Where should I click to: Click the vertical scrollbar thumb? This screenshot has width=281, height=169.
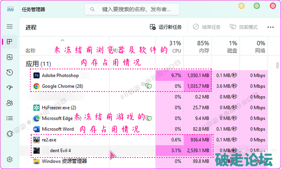pos(278,65)
